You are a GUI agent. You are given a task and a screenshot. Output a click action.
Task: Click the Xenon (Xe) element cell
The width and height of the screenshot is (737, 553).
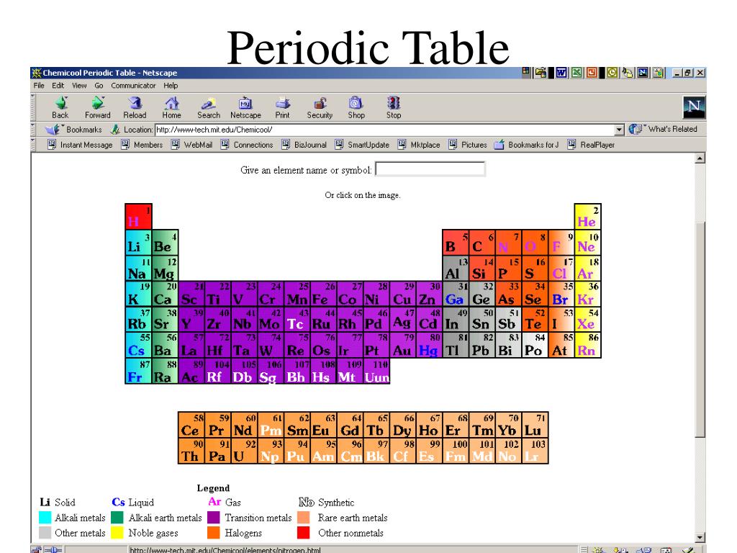click(587, 320)
